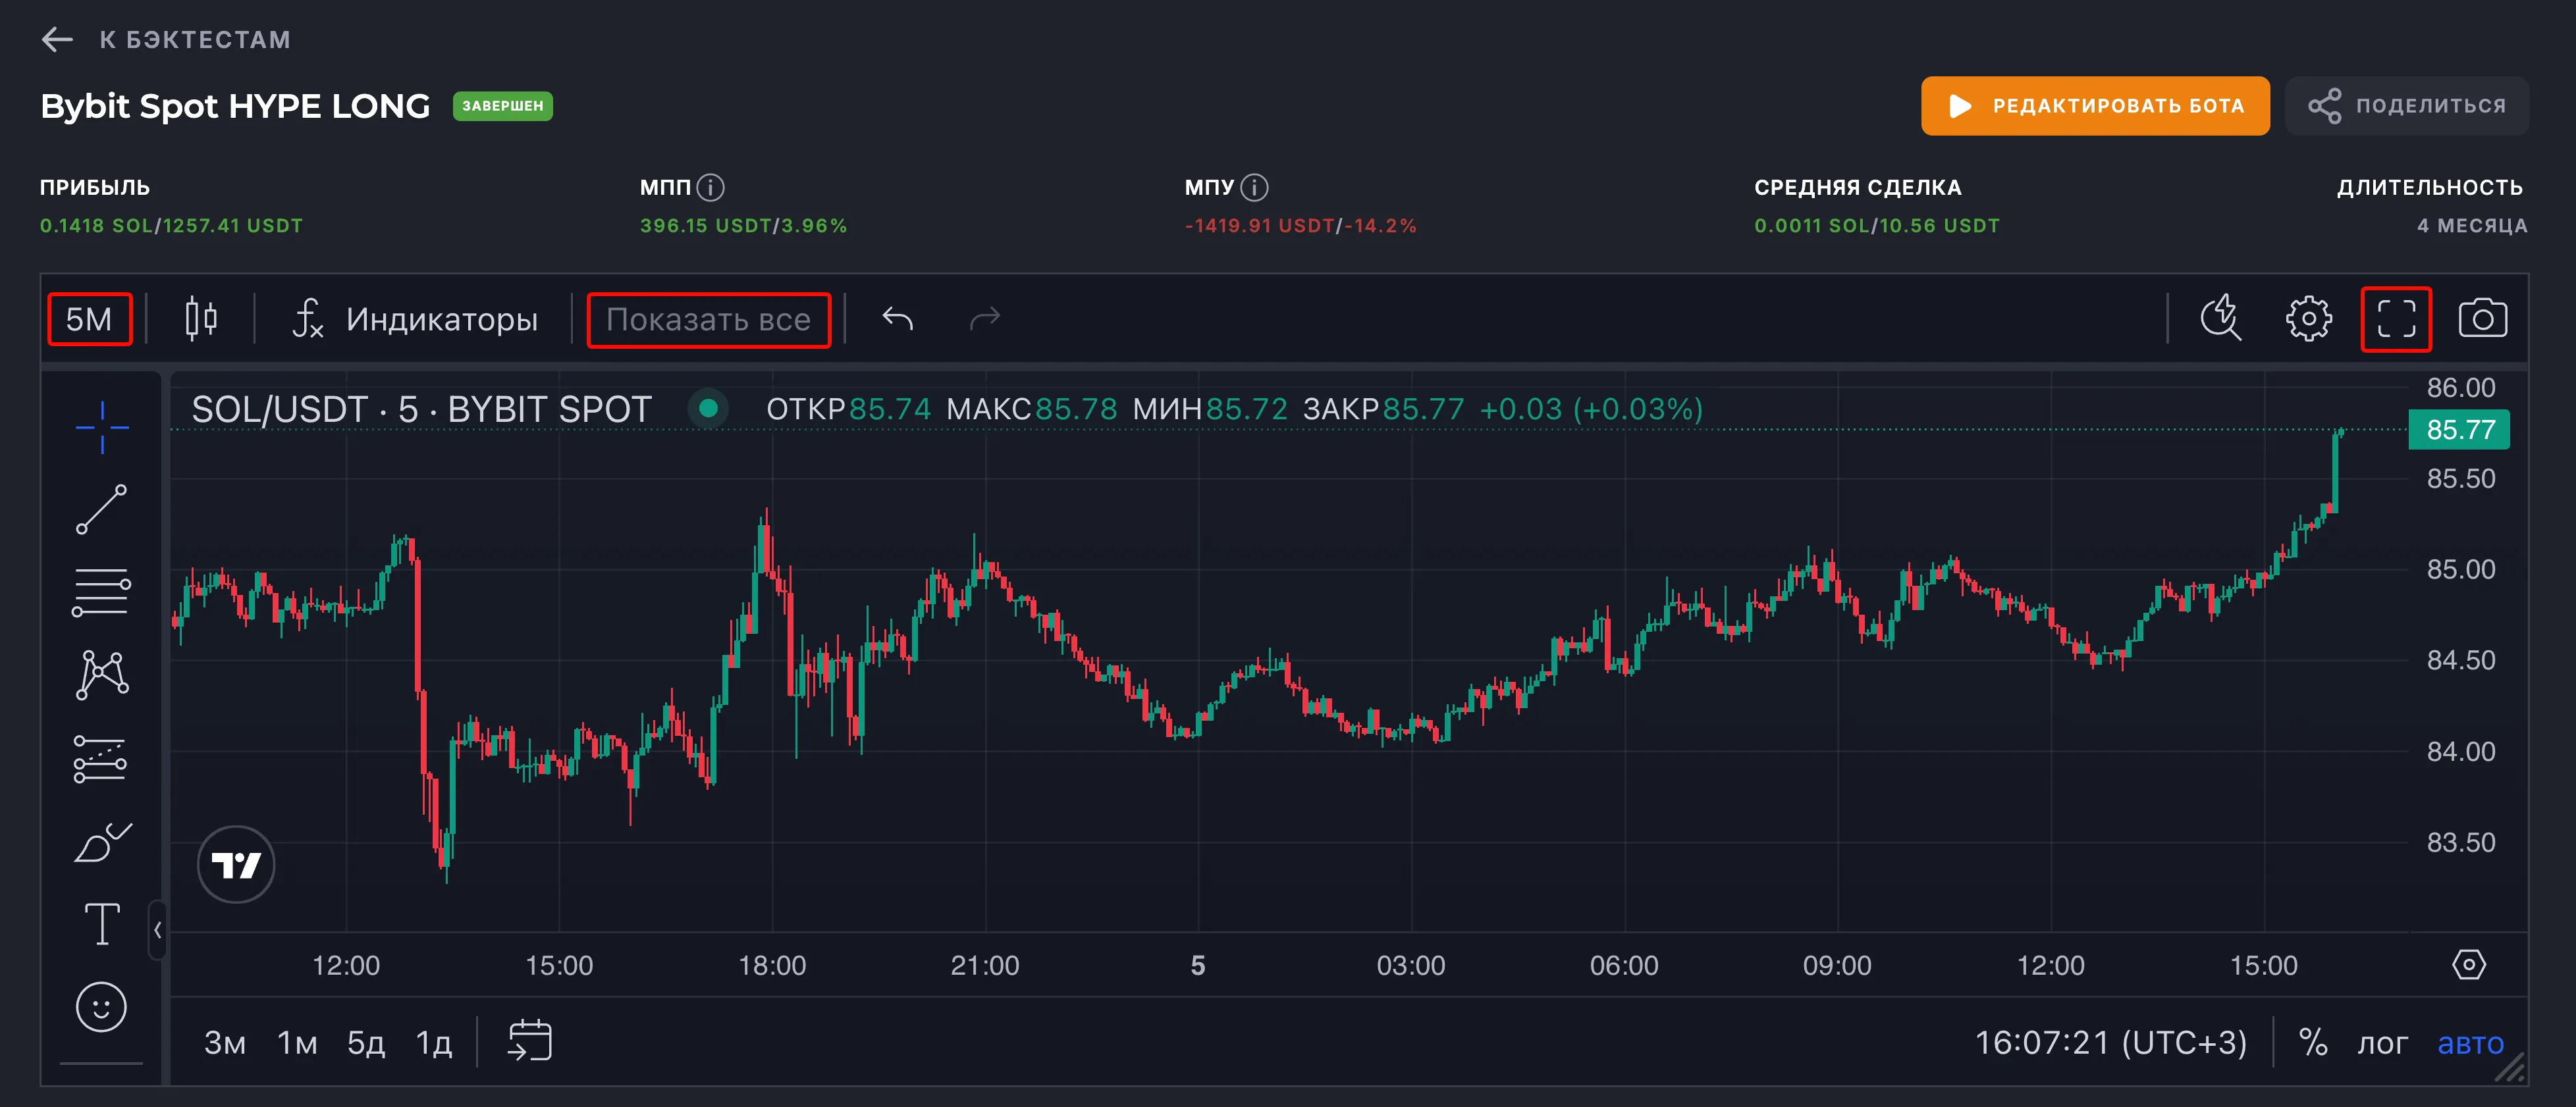Select the crosshair cursor tool

pos(102,428)
